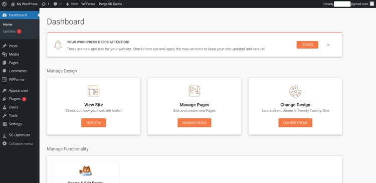Click the 'Manage Functionality' section heading
376x183 pixels.
pyautogui.click(x=68, y=149)
